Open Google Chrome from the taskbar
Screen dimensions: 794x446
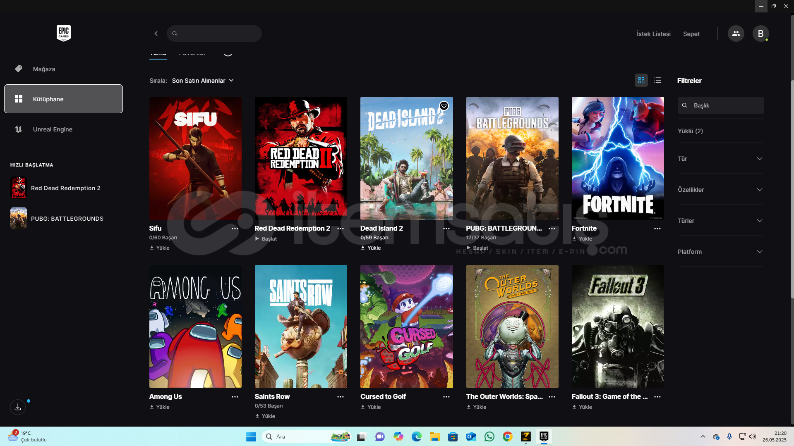coord(507,436)
